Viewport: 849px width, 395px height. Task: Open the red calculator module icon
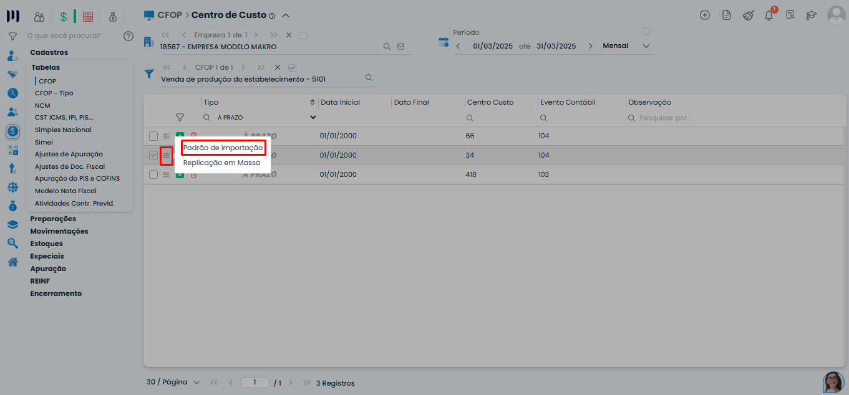tap(88, 17)
